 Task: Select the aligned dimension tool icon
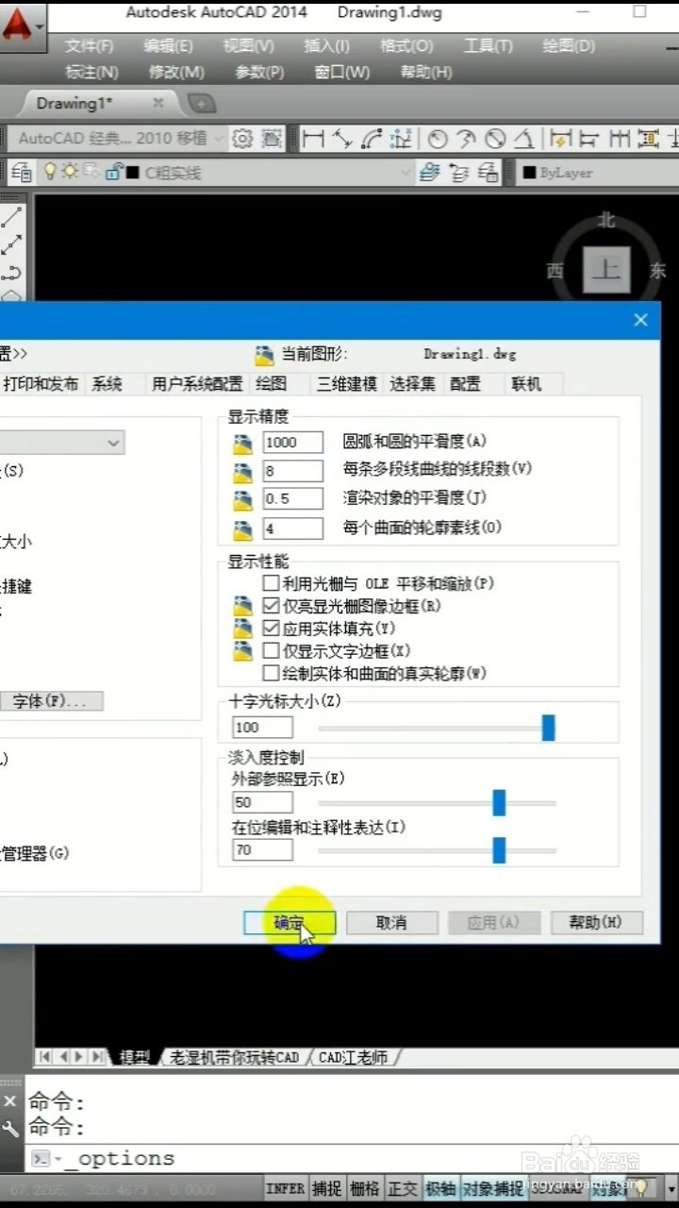pyautogui.click(x=342, y=140)
